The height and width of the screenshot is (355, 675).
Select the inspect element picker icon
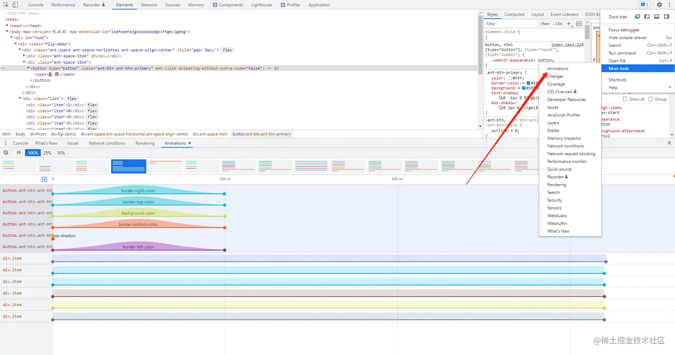(x=6, y=5)
